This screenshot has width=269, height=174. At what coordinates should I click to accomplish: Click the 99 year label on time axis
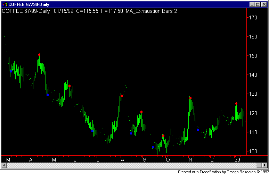(x=237, y=160)
